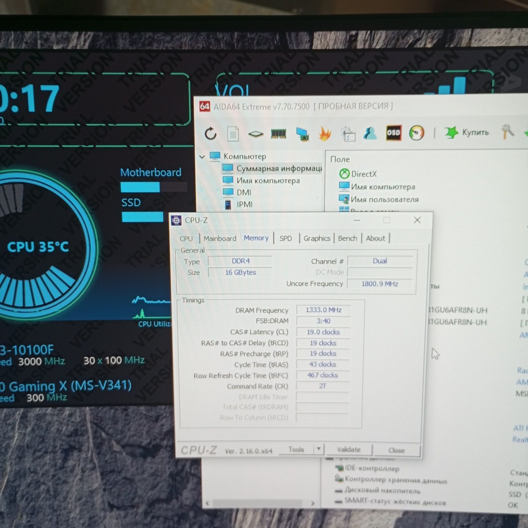Click the SSD usage bar in sensor panel
This screenshot has width=528, height=528.
point(142,217)
